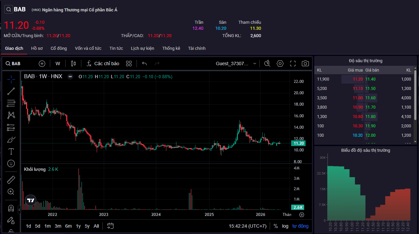Enter fullscreen chart mode
419x234 pixels.
[x=293, y=64]
